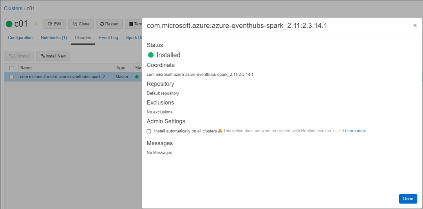Click the Done button in dialog
Image resolution: width=423 pixels, height=209 pixels.
pos(408,199)
